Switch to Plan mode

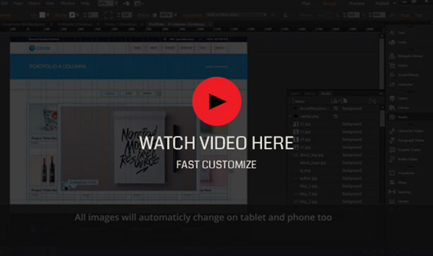[306, 4]
